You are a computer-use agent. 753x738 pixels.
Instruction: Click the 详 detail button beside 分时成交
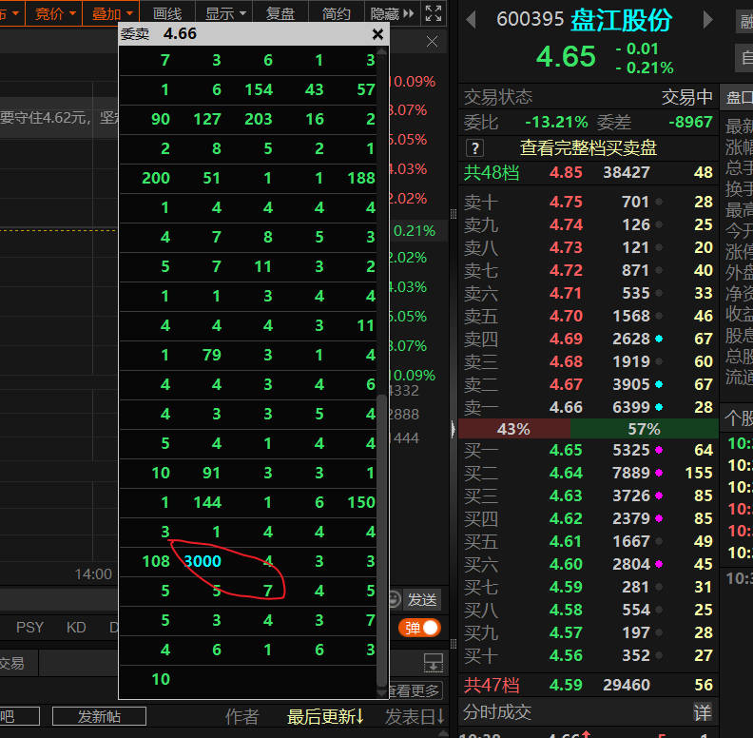[702, 712]
